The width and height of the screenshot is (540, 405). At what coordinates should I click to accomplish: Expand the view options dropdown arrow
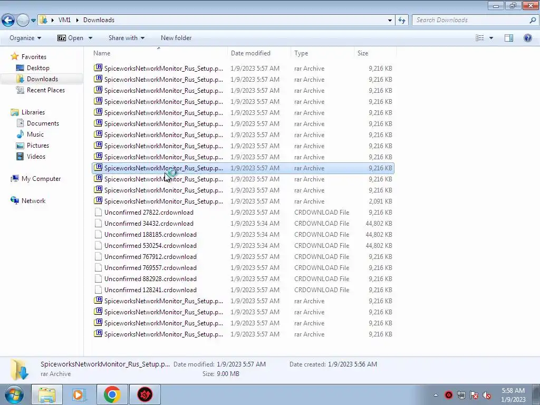[x=491, y=38]
